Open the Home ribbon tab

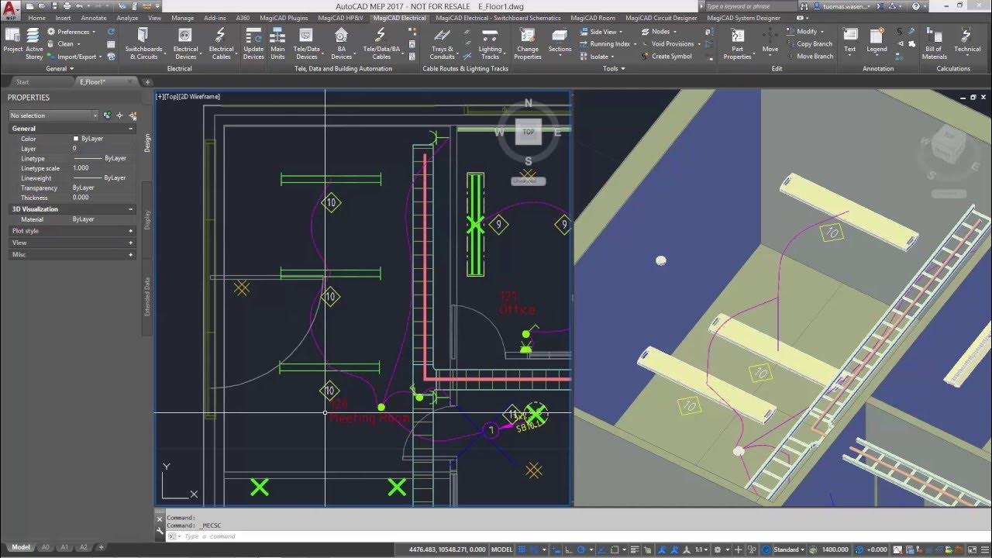tap(36, 18)
